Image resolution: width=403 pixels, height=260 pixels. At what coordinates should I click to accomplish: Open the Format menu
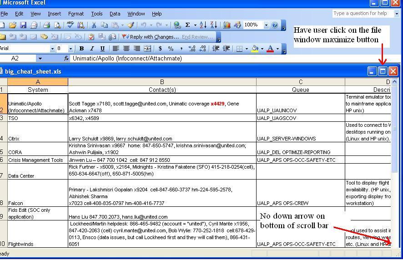click(76, 14)
